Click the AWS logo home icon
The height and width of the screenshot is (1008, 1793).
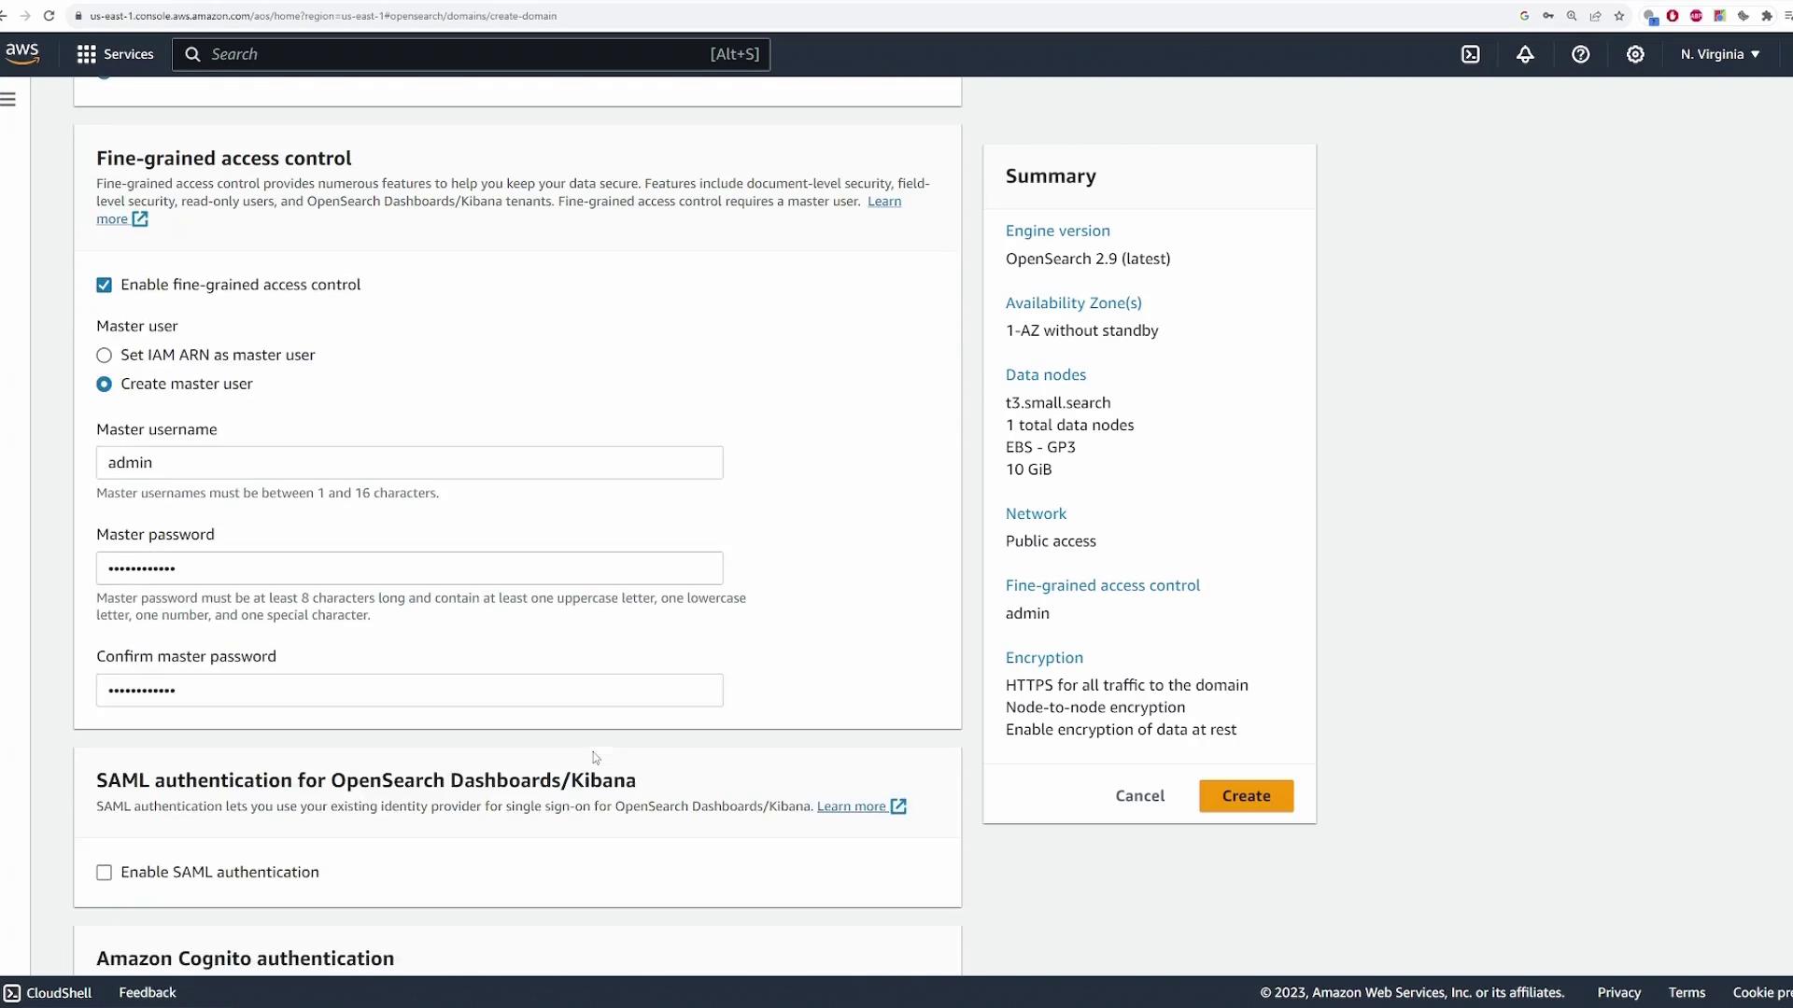tap(21, 54)
